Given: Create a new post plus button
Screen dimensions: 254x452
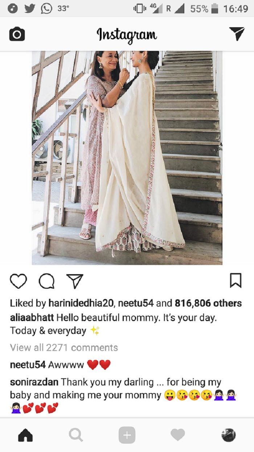Looking at the screenshot, I should pyautogui.click(x=127, y=435).
